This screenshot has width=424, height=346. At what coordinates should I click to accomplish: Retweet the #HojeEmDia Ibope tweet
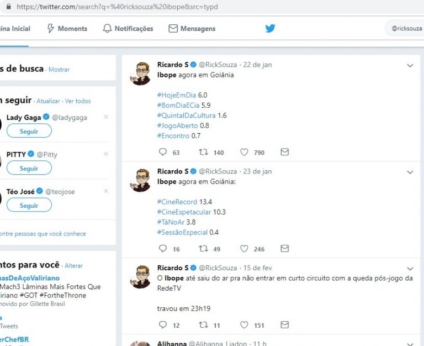coord(203,152)
